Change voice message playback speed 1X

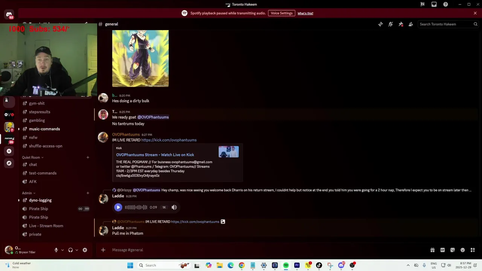[x=164, y=207]
